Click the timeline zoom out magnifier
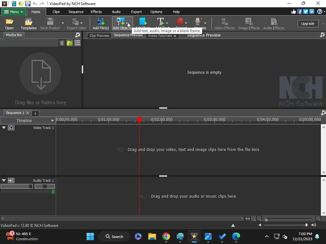Viewport: 326px width, 244px height. pos(259,219)
